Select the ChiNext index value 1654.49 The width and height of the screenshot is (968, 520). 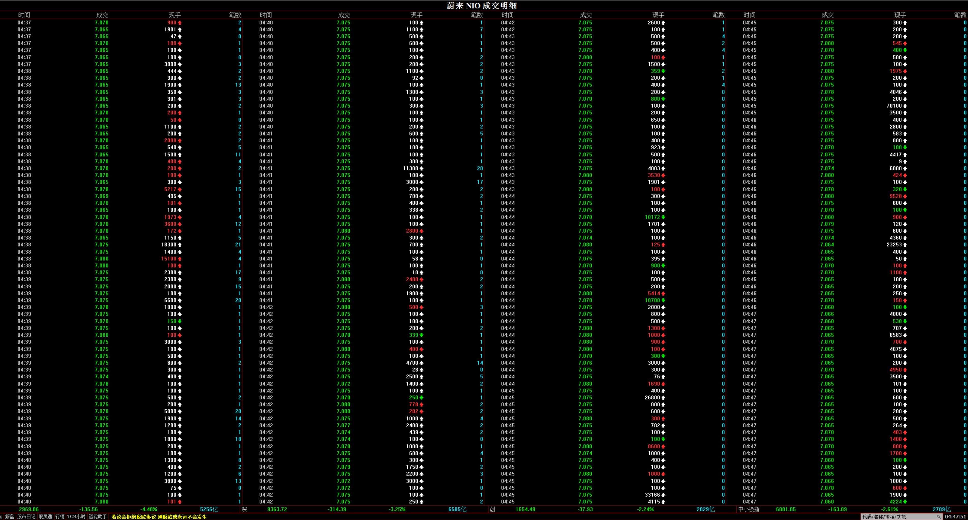click(525, 510)
